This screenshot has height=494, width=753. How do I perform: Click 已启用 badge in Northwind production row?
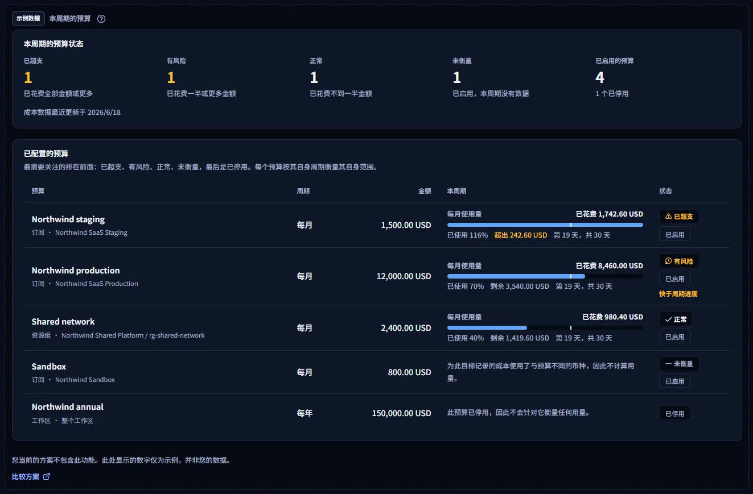[674, 279]
